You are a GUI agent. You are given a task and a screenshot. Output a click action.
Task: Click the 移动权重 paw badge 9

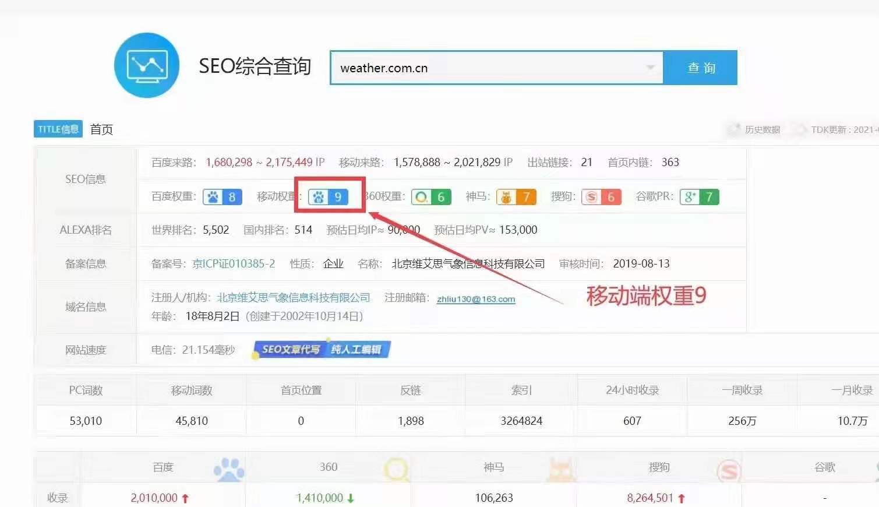point(328,197)
